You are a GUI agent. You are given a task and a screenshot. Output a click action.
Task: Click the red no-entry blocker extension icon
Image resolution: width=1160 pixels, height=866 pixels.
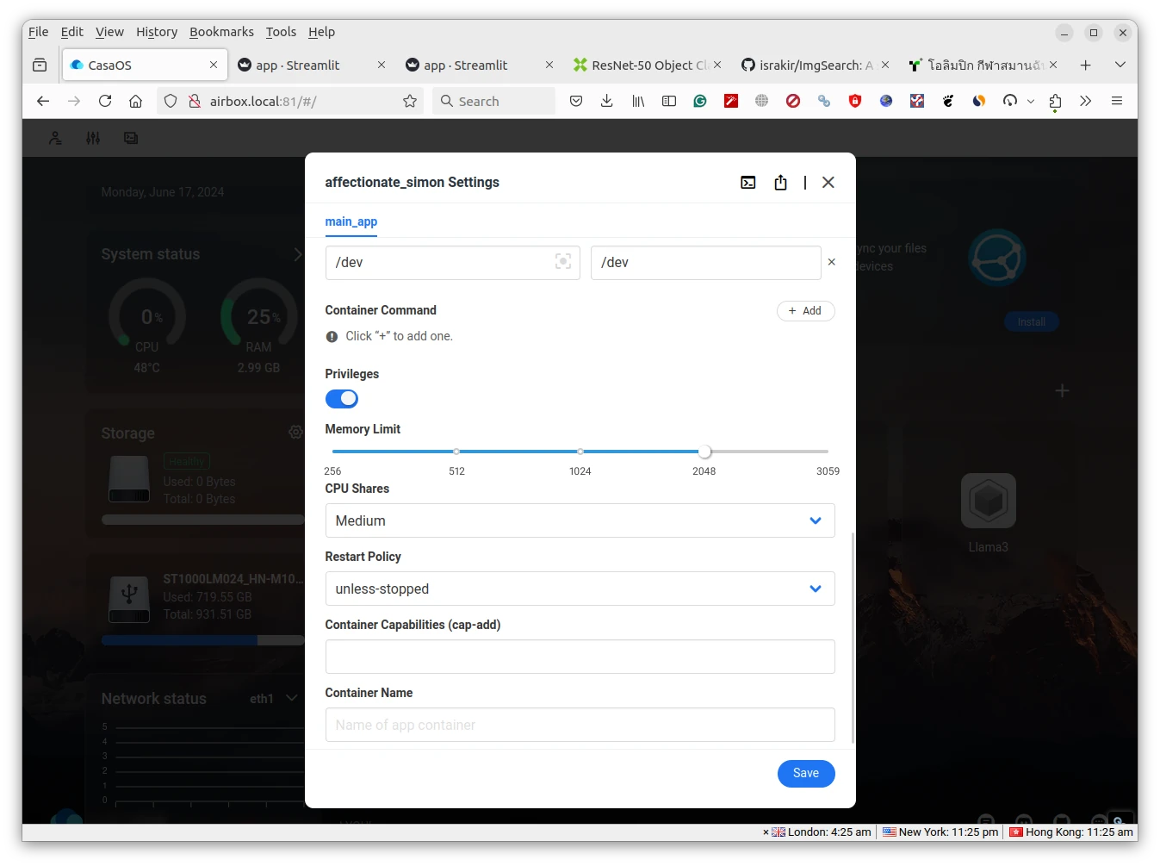(x=793, y=102)
